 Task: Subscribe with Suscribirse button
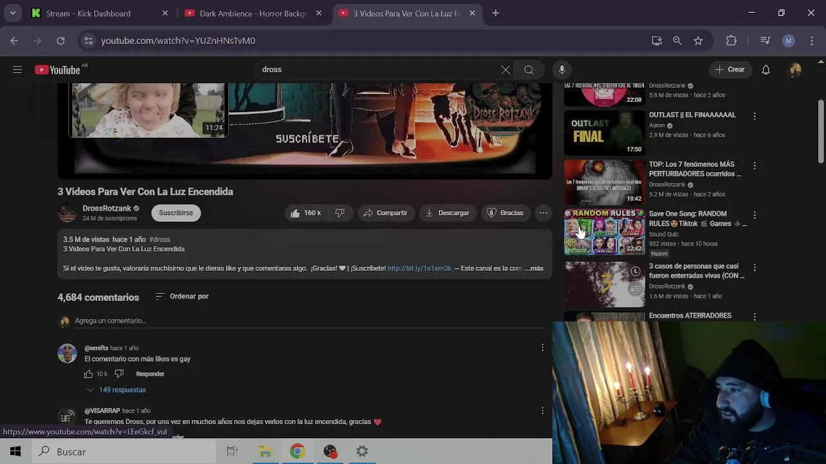pyautogui.click(x=176, y=213)
